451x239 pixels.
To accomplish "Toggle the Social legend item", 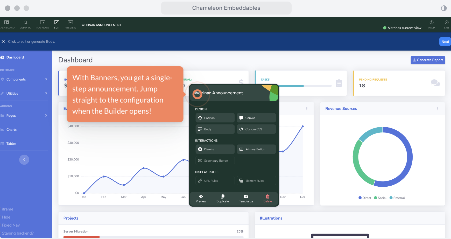I will 380,198.
